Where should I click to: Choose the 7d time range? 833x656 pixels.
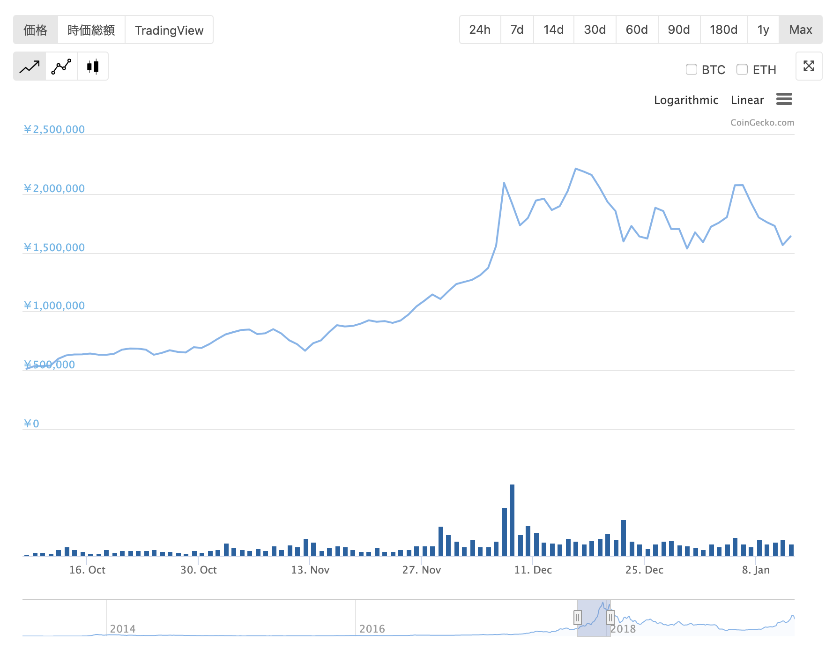(517, 30)
